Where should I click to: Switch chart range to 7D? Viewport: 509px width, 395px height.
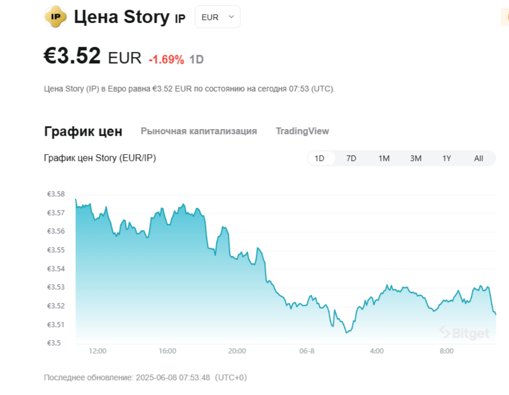[x=352, y=158]
